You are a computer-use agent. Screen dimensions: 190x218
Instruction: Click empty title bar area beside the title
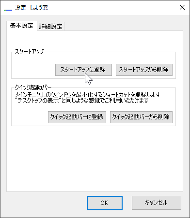point(113,8)
